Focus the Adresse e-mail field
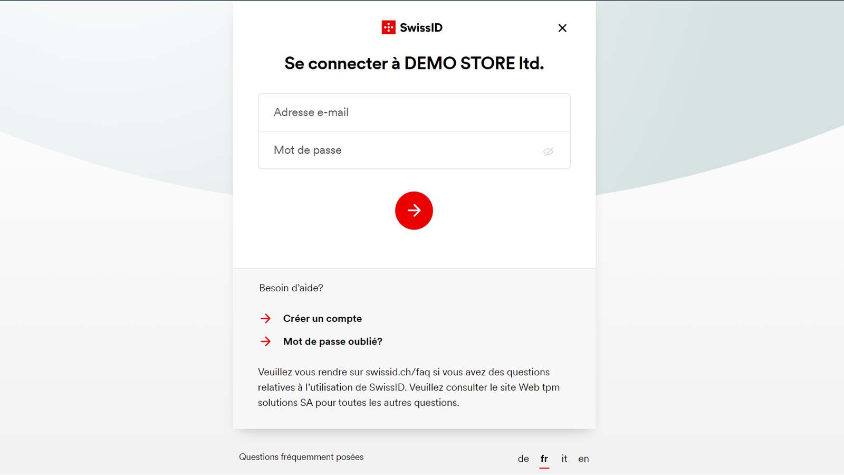This screenshot has height=475, width=844. click(414, 112)
